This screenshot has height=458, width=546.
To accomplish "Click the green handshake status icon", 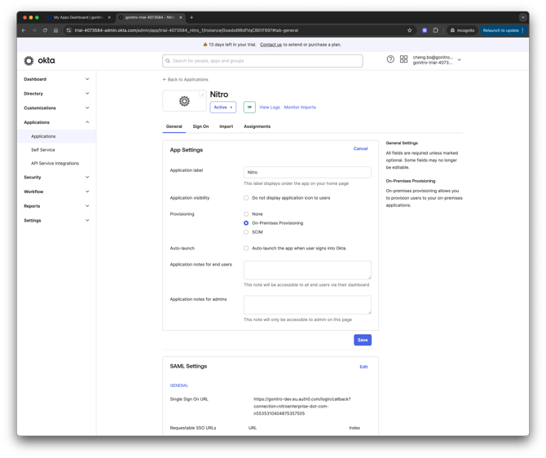I will [249, 108].
